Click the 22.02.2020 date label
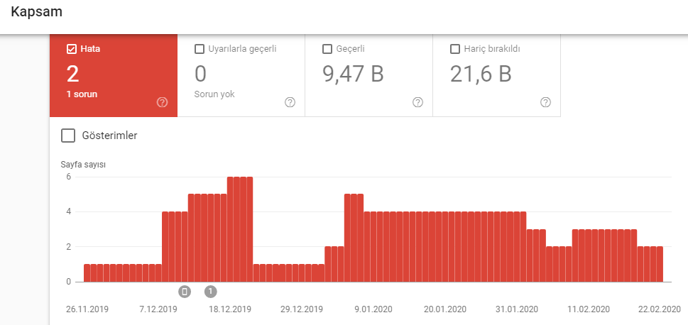The height and width of the screenshot is (325, 688). (x=660, y=309)
